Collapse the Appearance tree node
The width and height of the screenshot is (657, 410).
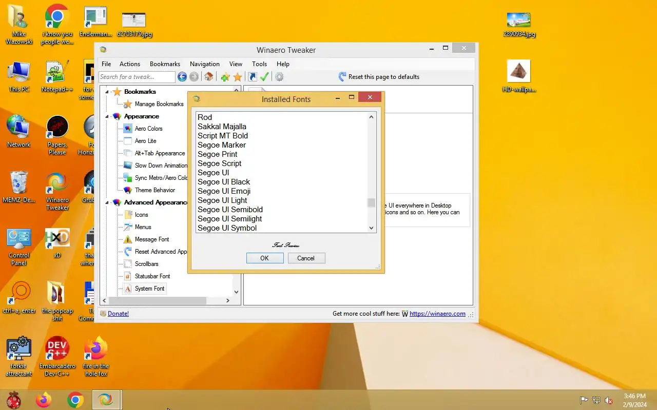[107, 116]
